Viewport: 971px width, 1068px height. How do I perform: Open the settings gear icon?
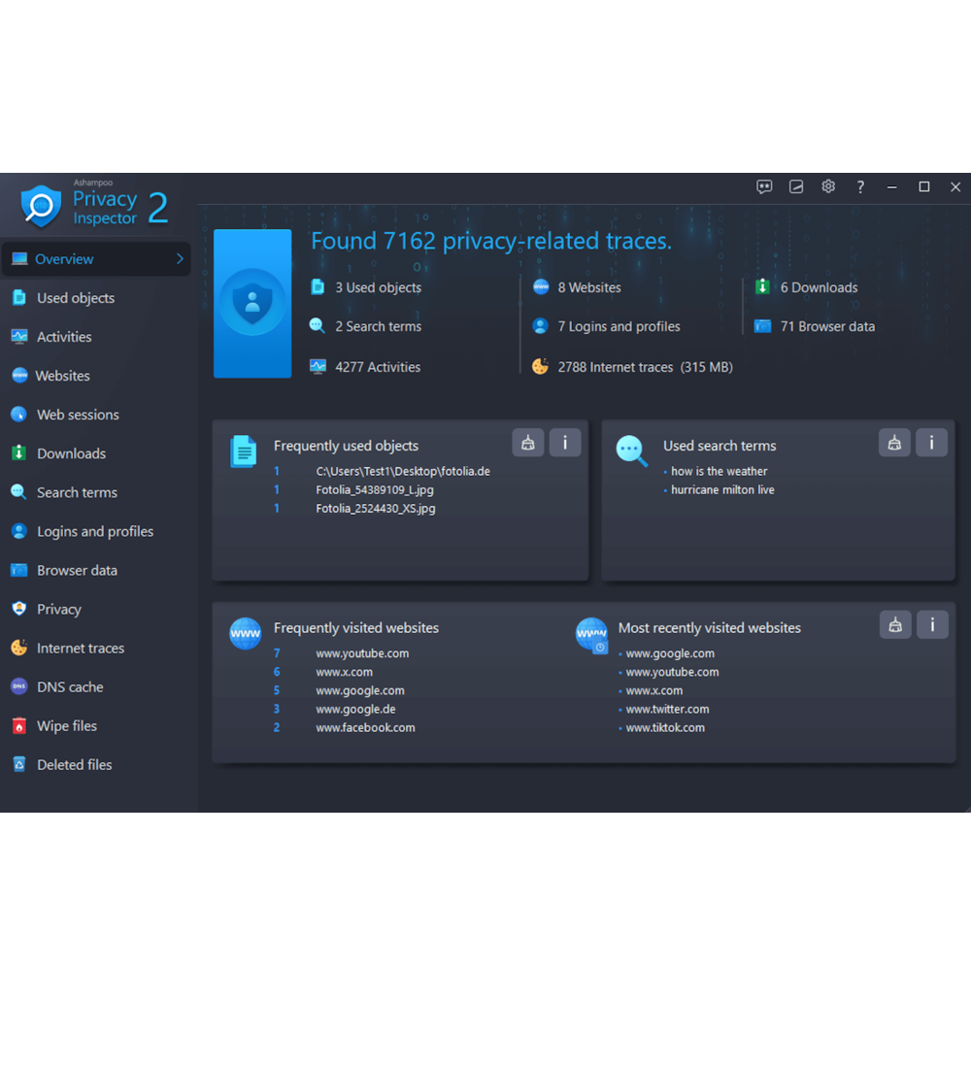click(828, 187)
